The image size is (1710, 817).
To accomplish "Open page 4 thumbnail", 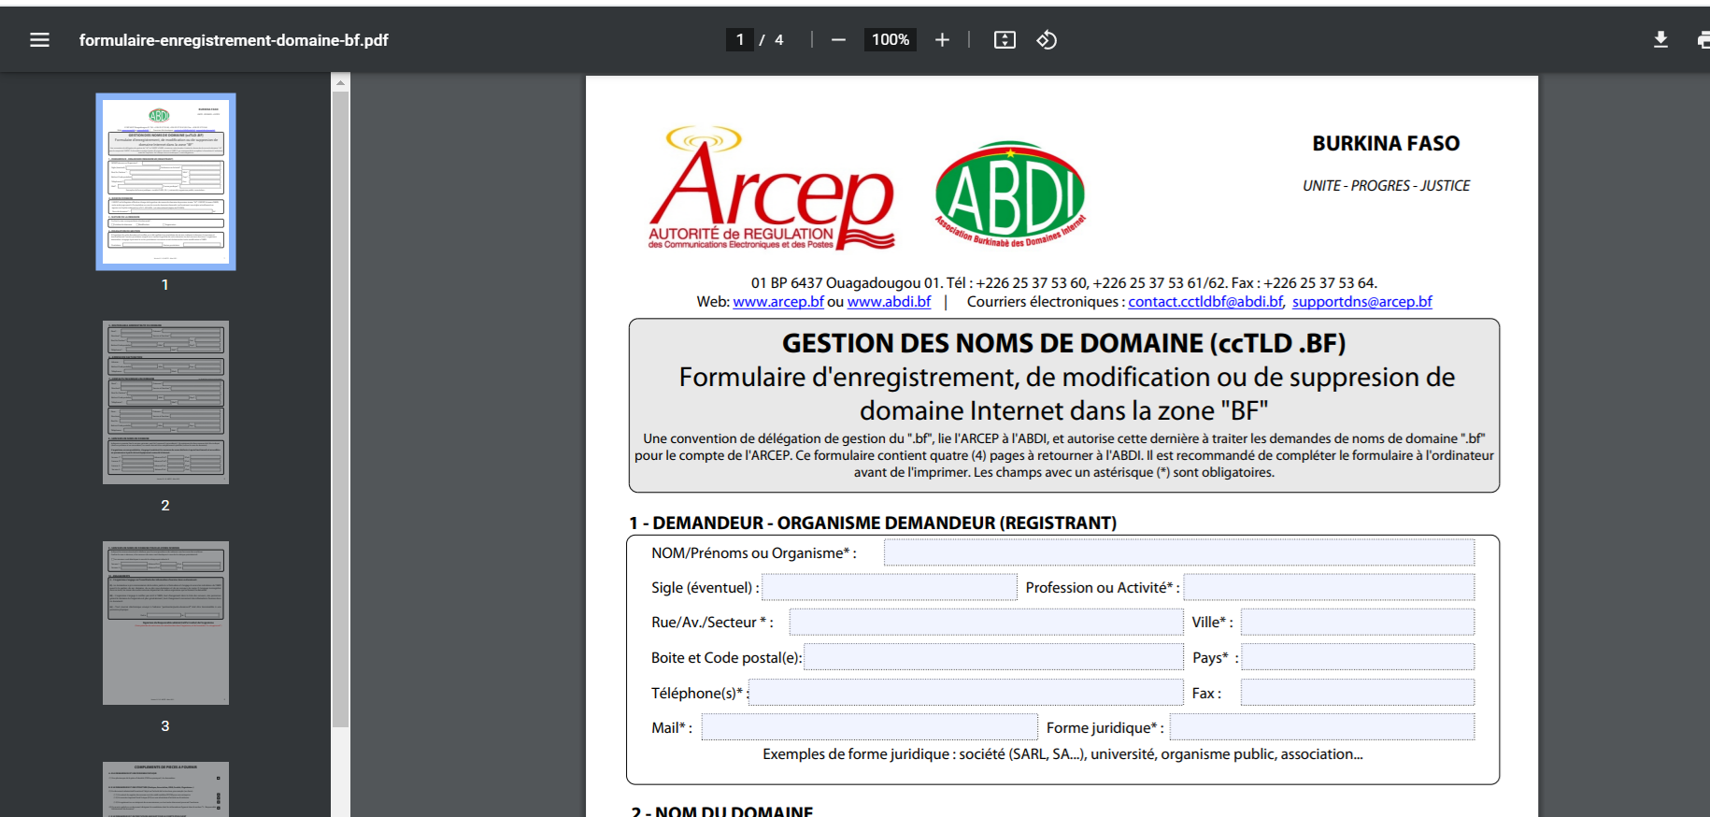I will [x=165, y=789].
